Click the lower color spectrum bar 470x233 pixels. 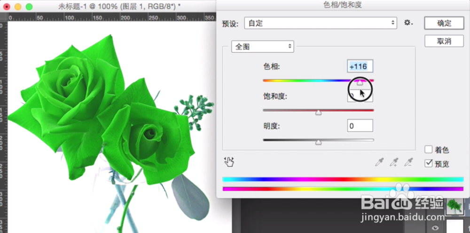pos(343,189)
